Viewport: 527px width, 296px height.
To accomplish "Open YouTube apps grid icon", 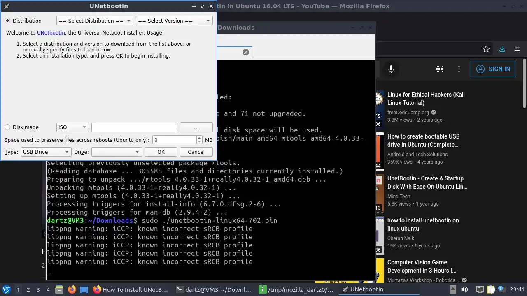I will pyautogui.click(x=439, y=69).
